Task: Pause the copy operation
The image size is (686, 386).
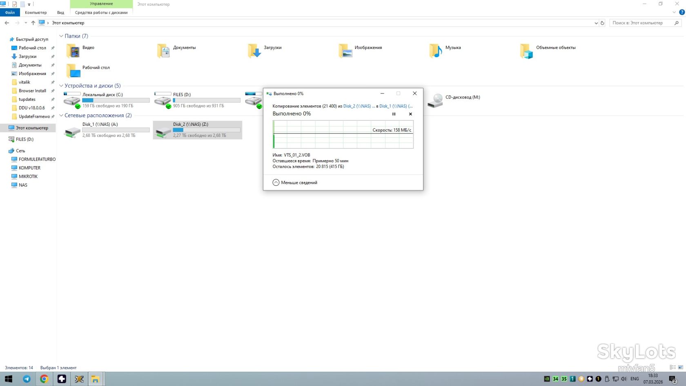Action: [x=394, y=114]
